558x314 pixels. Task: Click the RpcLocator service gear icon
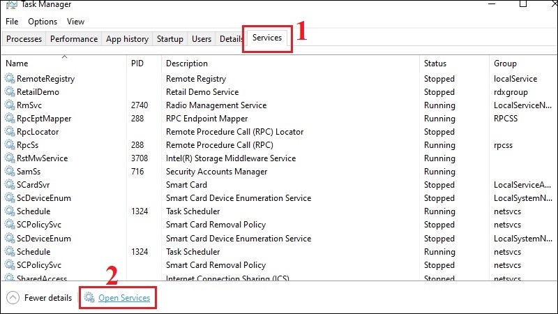tap(10, 131)
